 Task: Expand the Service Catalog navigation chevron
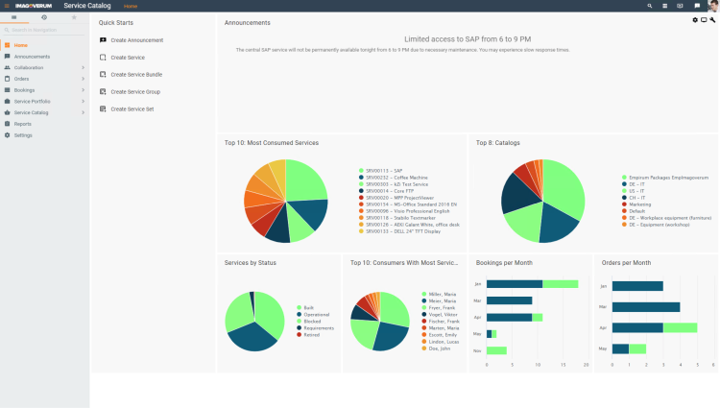pyautogui.click(x=84, y=112)
